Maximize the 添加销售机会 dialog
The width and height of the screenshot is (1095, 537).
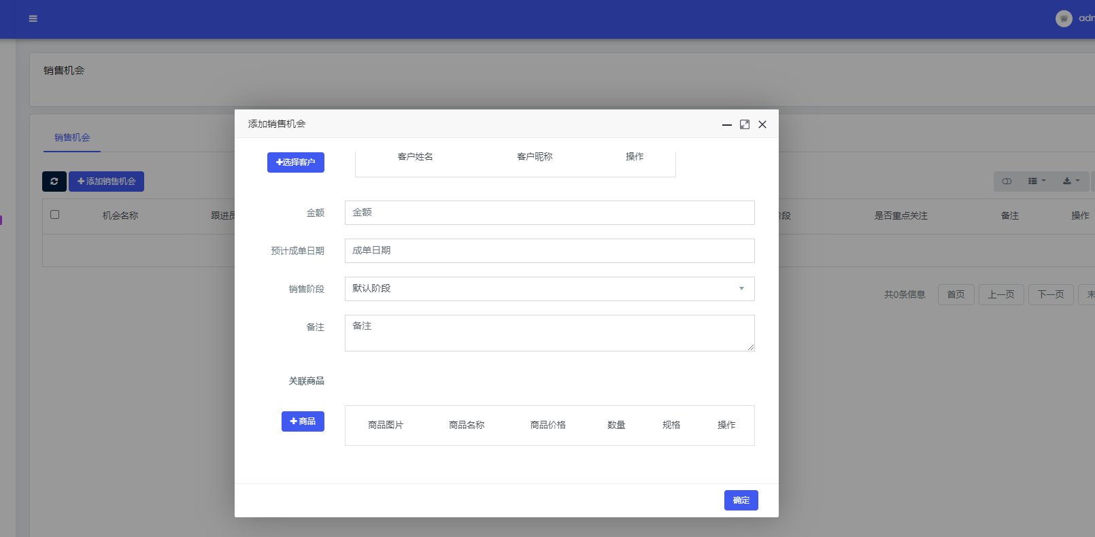pos(745,124)
